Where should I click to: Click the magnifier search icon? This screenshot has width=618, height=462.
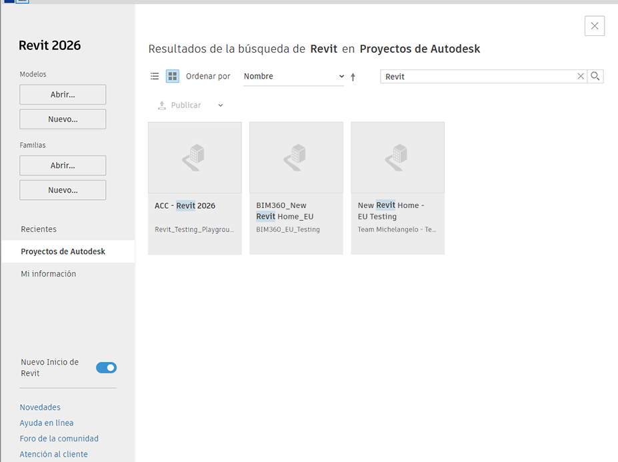click(595, 77)
